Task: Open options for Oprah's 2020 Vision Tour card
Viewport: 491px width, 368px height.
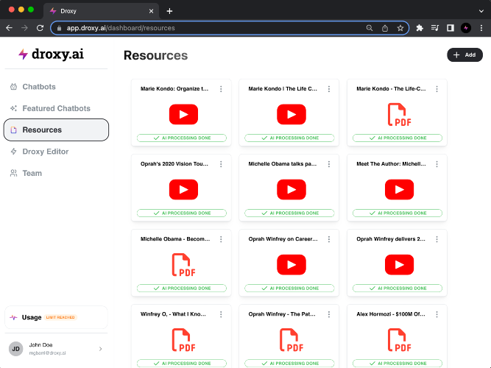Action: coord(221,164)
